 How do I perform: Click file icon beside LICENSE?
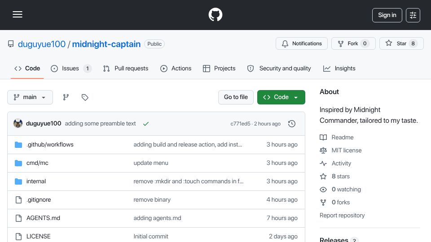[x=18, y=237]
